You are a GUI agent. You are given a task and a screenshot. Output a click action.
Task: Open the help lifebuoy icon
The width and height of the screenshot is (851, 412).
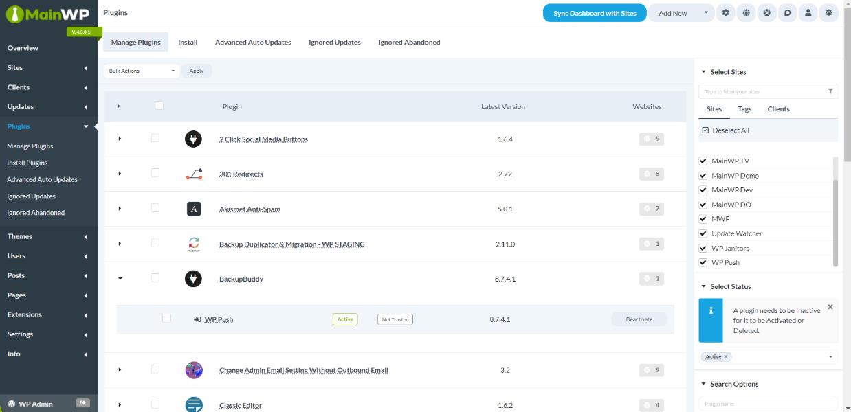pos(766,13)
